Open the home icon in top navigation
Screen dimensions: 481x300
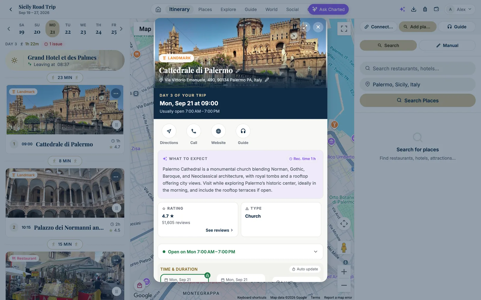[158, 9]
